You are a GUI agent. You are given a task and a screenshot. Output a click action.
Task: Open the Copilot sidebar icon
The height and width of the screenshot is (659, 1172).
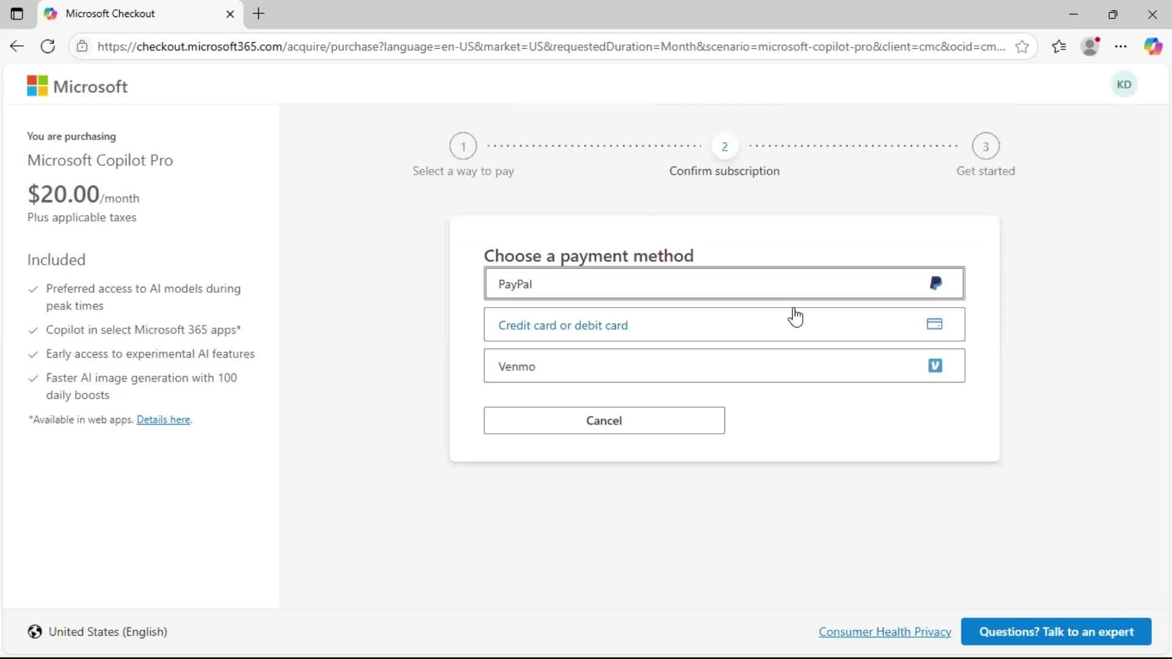1153,46
